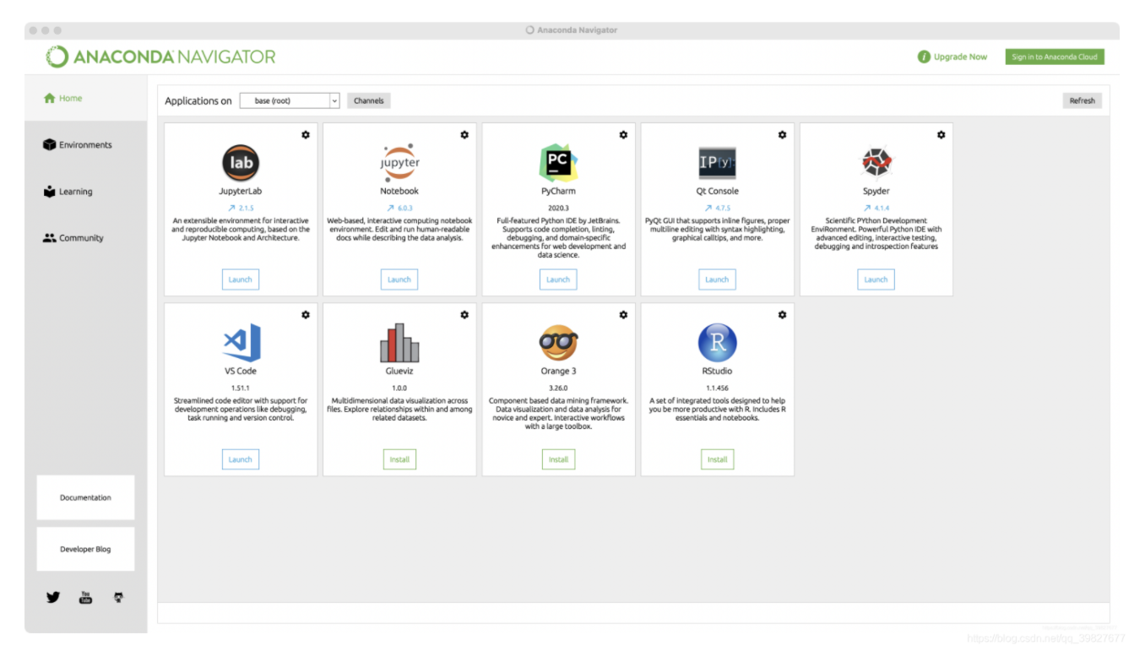The width and height of the screenshot is (1145, 667).
Task: Open the Glueviz gear options
Action: pos(464,315)
